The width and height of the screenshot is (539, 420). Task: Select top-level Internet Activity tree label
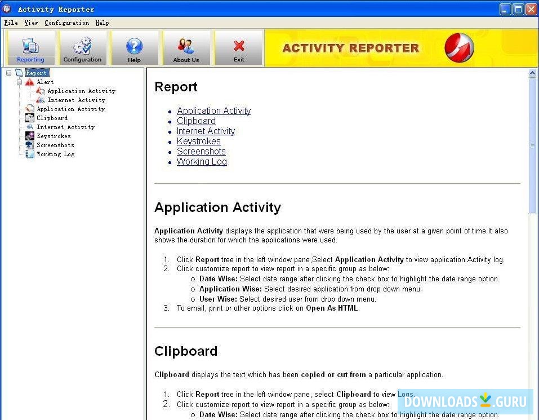[x=65, y=127]
